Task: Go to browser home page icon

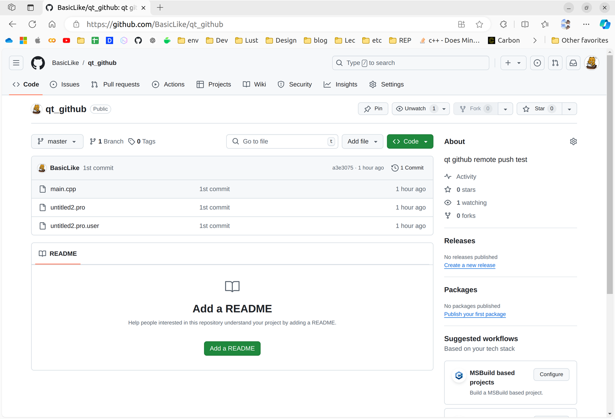Action: pyautogui.click(x=52, y=24)
